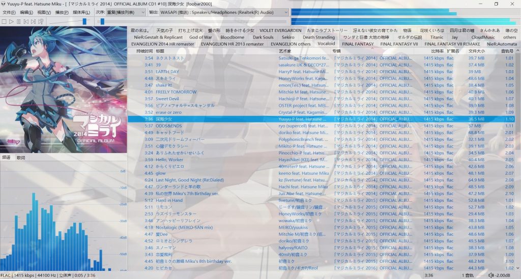Screen dimensions: 521x279
Task: Switch to the 频谱 spectrum tab
Action: point(6,158)
